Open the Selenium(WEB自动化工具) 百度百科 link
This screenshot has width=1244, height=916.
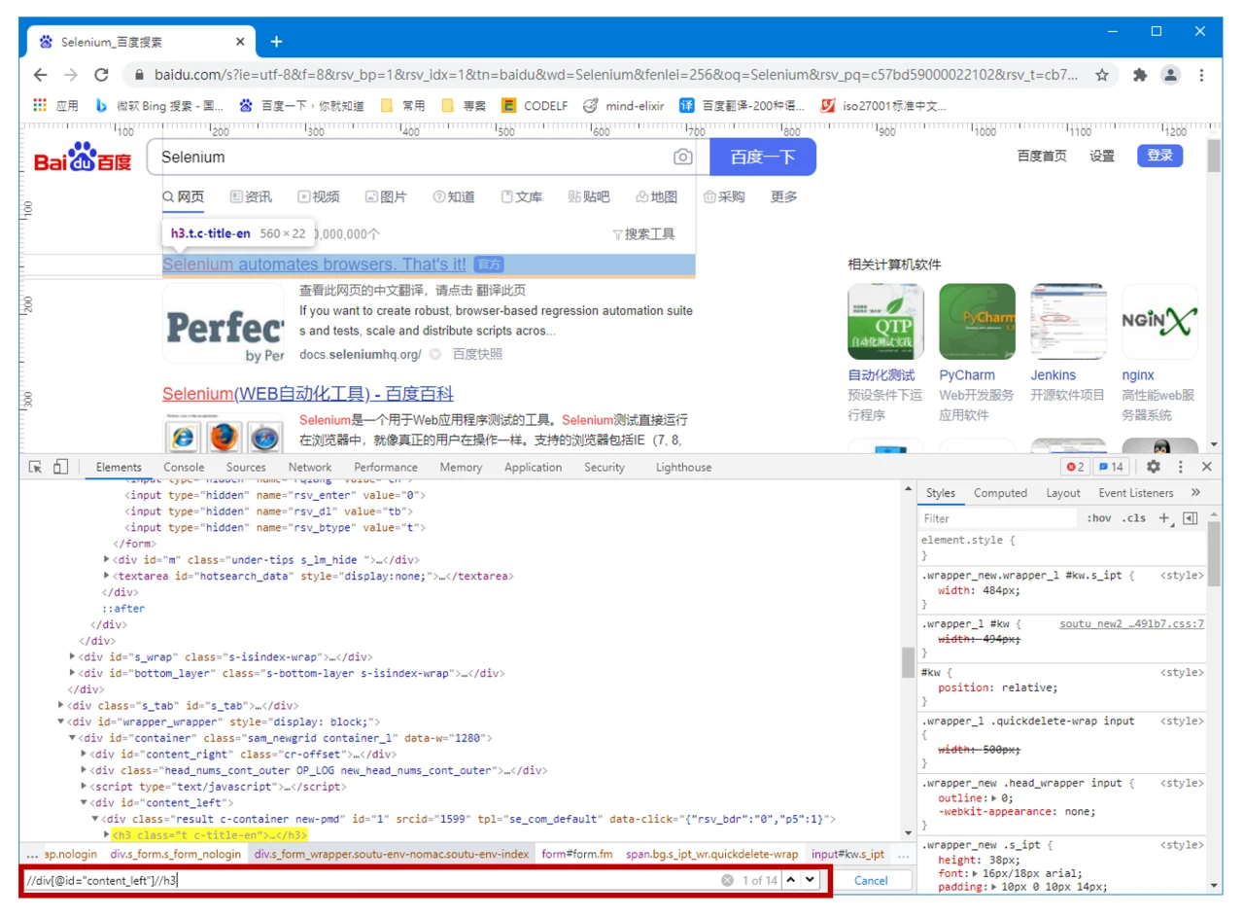point(308,394)
